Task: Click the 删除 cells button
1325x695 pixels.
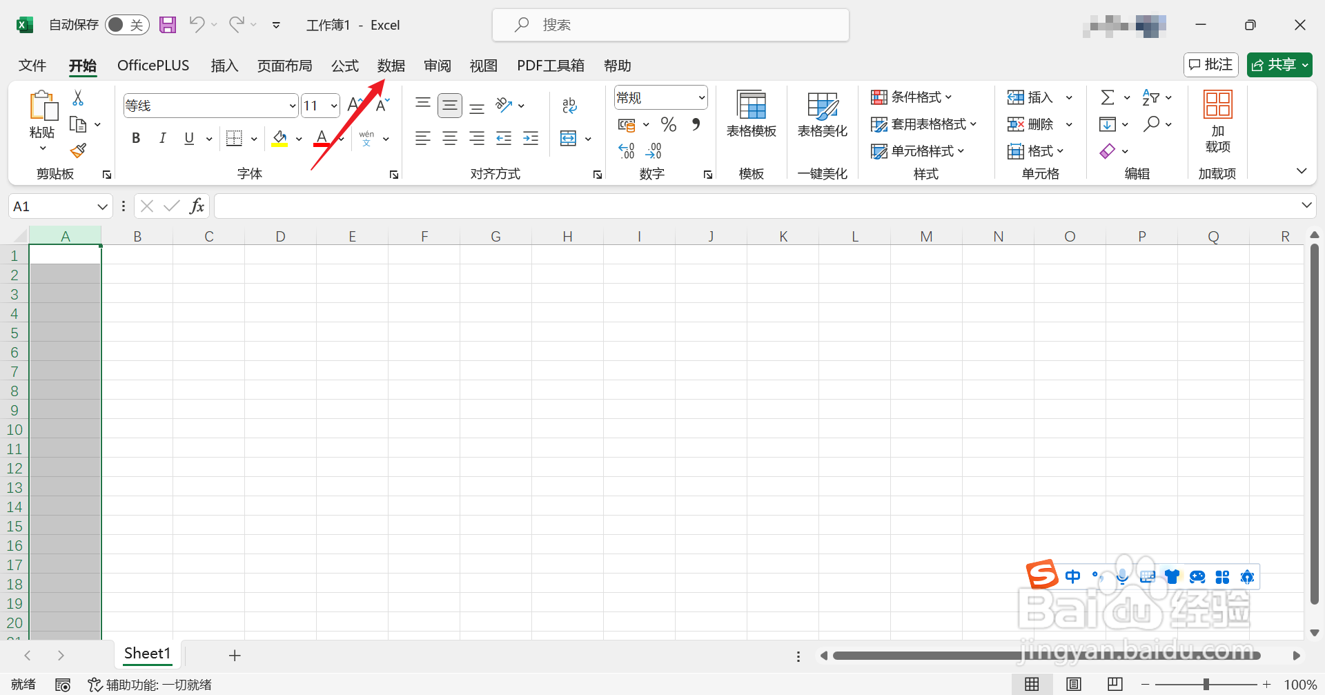Action: click(1031, 124)
